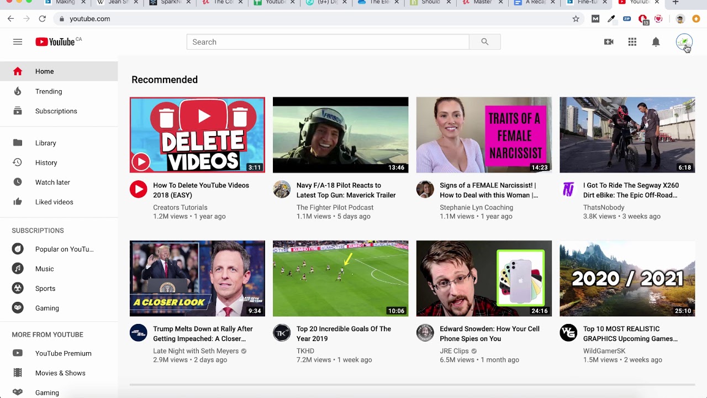Click the Creators Tutorials channel avatar
This screenshot has height=398, width=707.
pos(139,190)
